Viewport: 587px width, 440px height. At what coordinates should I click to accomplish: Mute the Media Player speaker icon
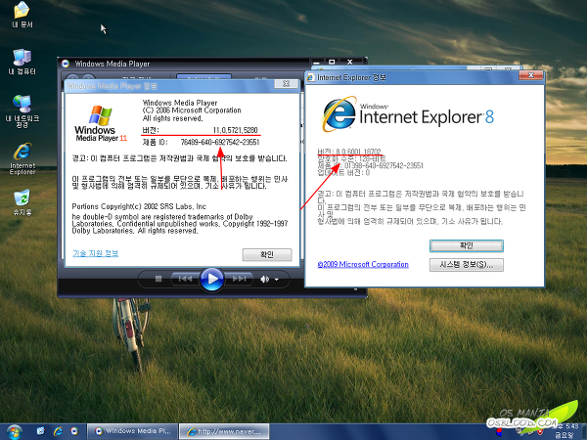tap(265, 279)
